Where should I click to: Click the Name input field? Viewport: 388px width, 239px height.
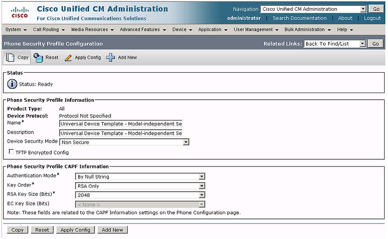121,124
